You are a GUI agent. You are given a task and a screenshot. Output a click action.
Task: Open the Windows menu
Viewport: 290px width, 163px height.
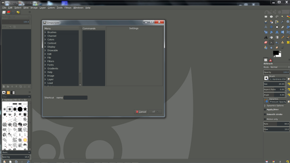pyautogui.click(x=78, y=8)
